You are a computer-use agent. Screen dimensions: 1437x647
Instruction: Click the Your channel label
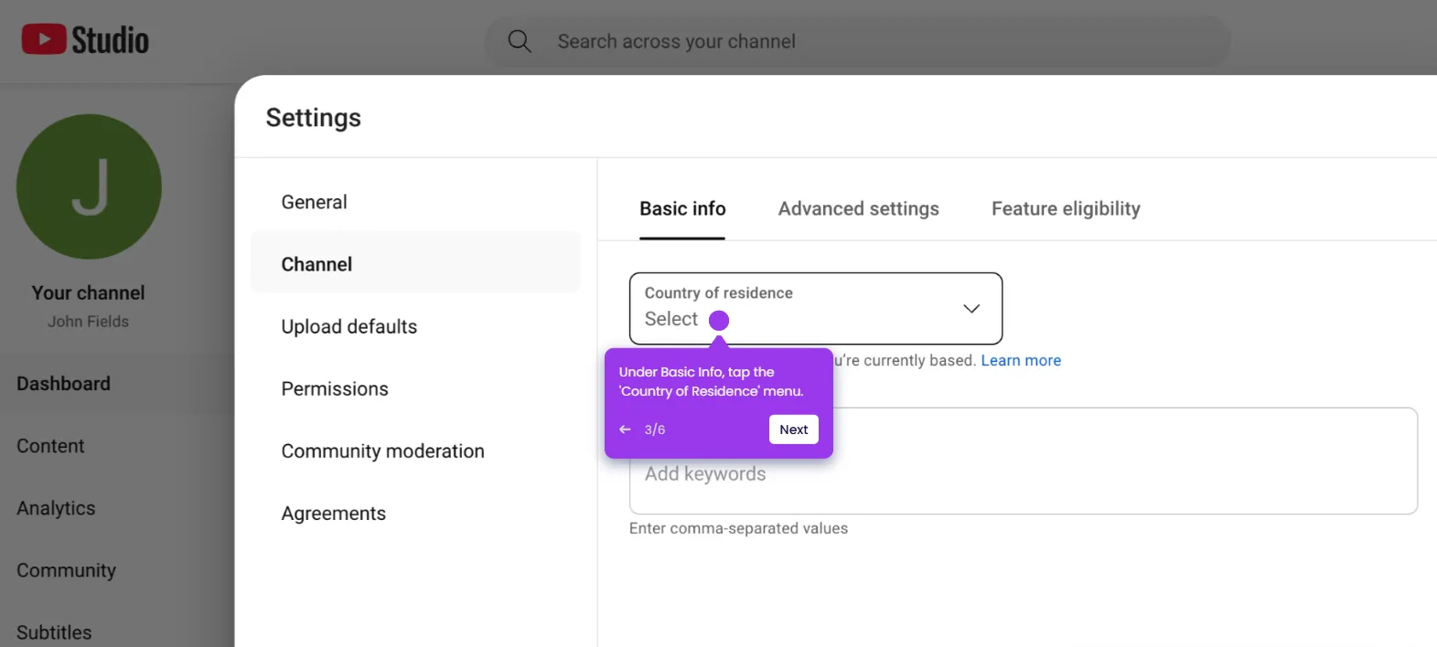coord(89,292)
